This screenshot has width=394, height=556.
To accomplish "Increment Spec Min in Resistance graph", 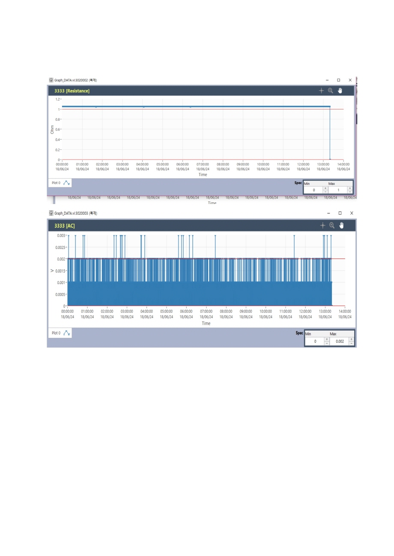I will coord(325,188).
